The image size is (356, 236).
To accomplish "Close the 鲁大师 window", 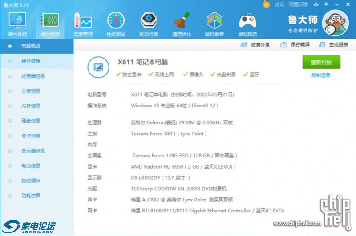I will click(348, 4).
